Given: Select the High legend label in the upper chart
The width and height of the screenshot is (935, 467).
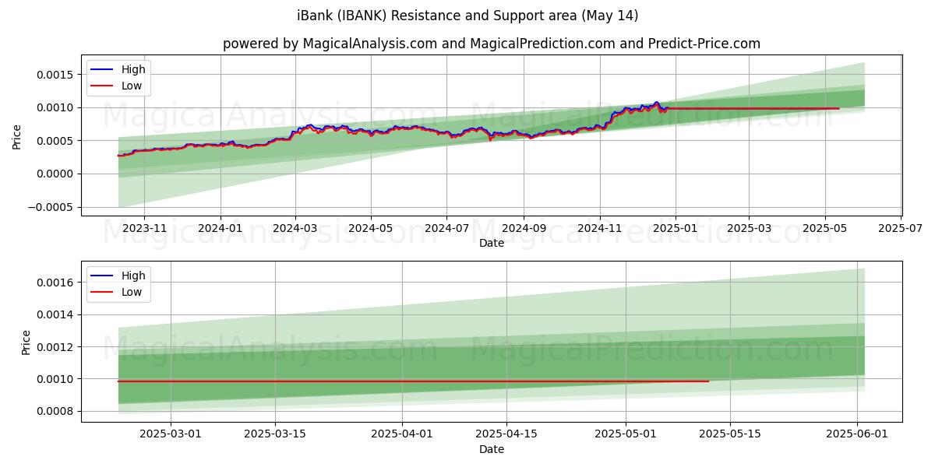Looking at the screenshot, I should (x=133, y=69).
